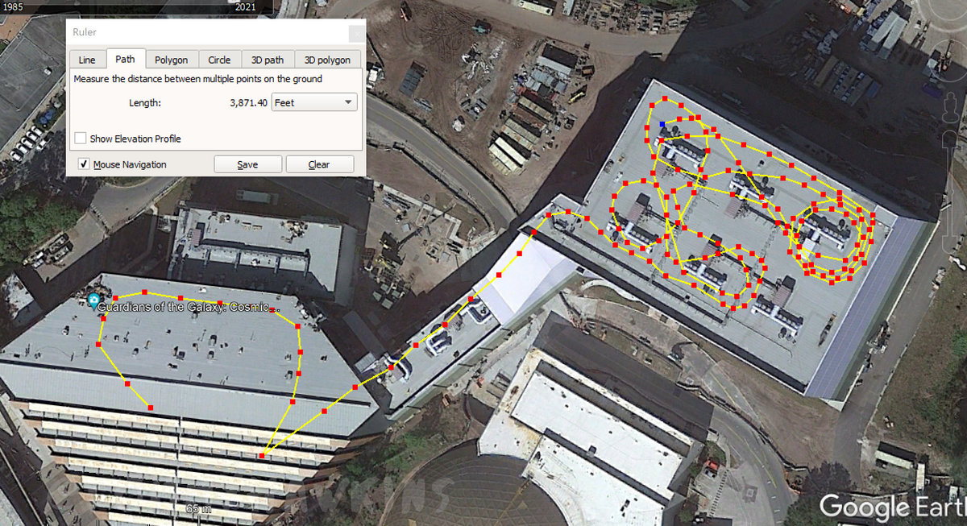Open the Circle measurement tab
Screen dimensions: 967x526
[x=219, y=60]
